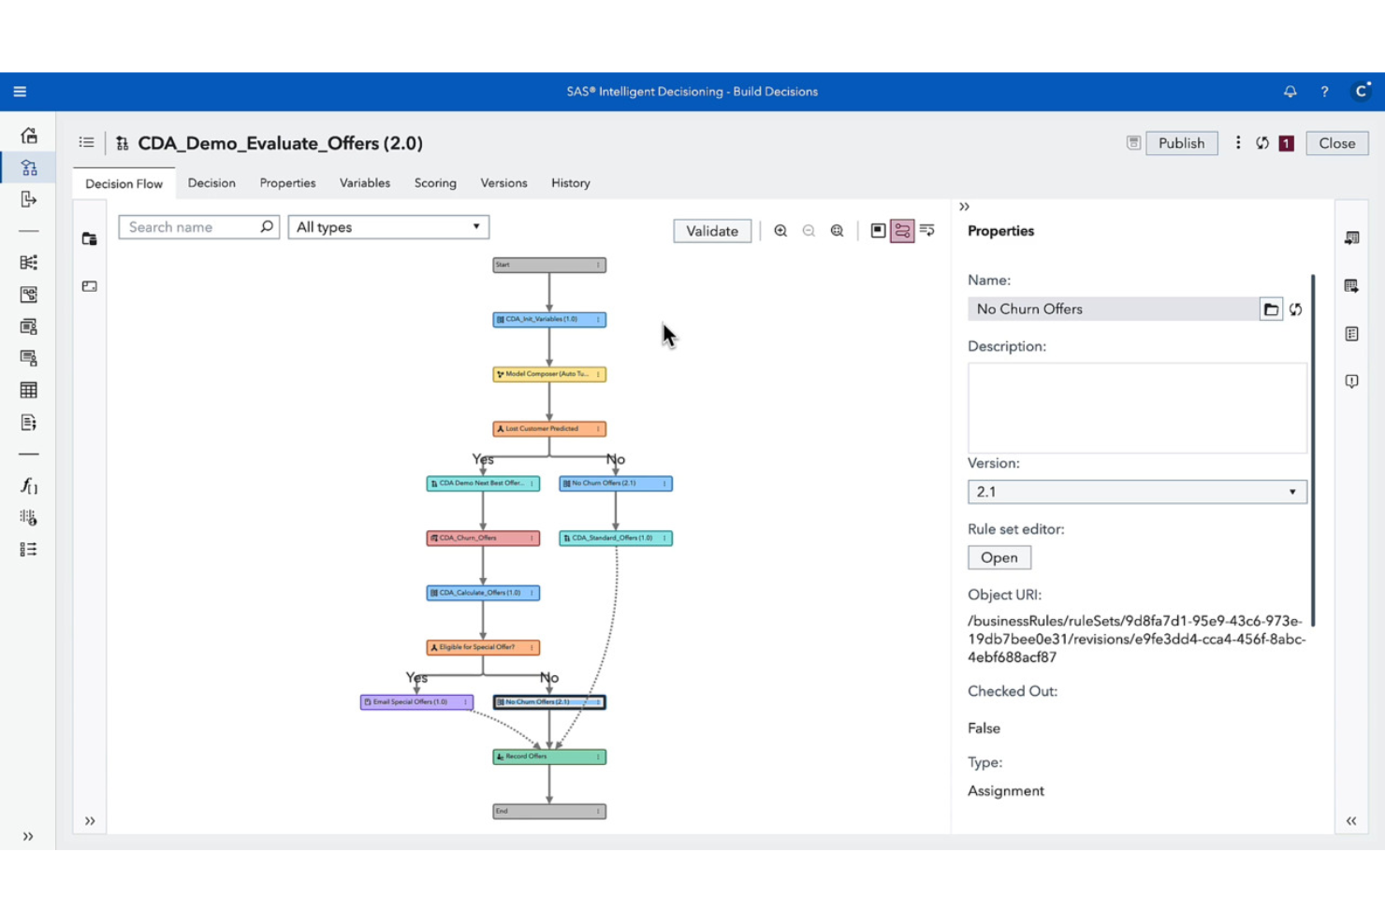1385x923 pixels.
Task: Switch to the Decision tab
Action: (211, 183)
